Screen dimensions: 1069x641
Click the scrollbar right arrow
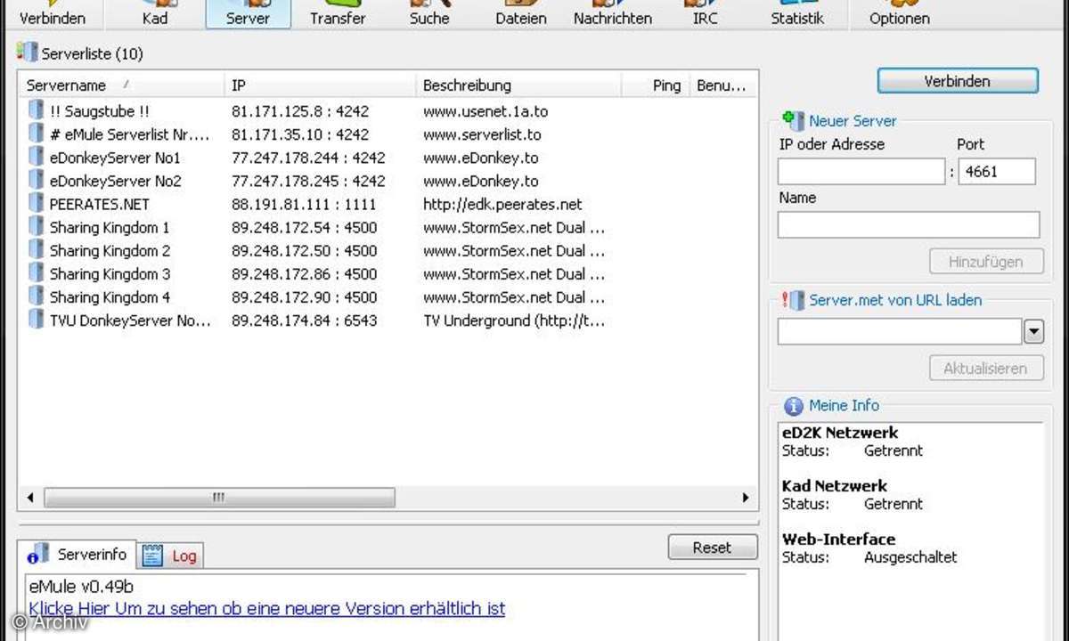(x=746, y=498)
